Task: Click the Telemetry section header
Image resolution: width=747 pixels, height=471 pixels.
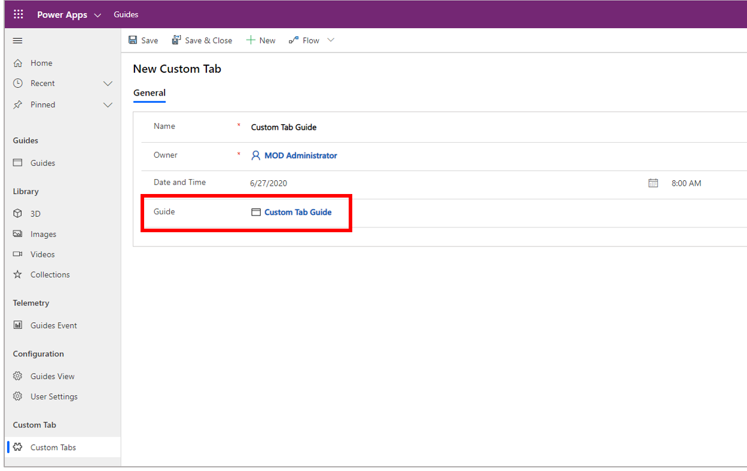Action: point(31,303)
